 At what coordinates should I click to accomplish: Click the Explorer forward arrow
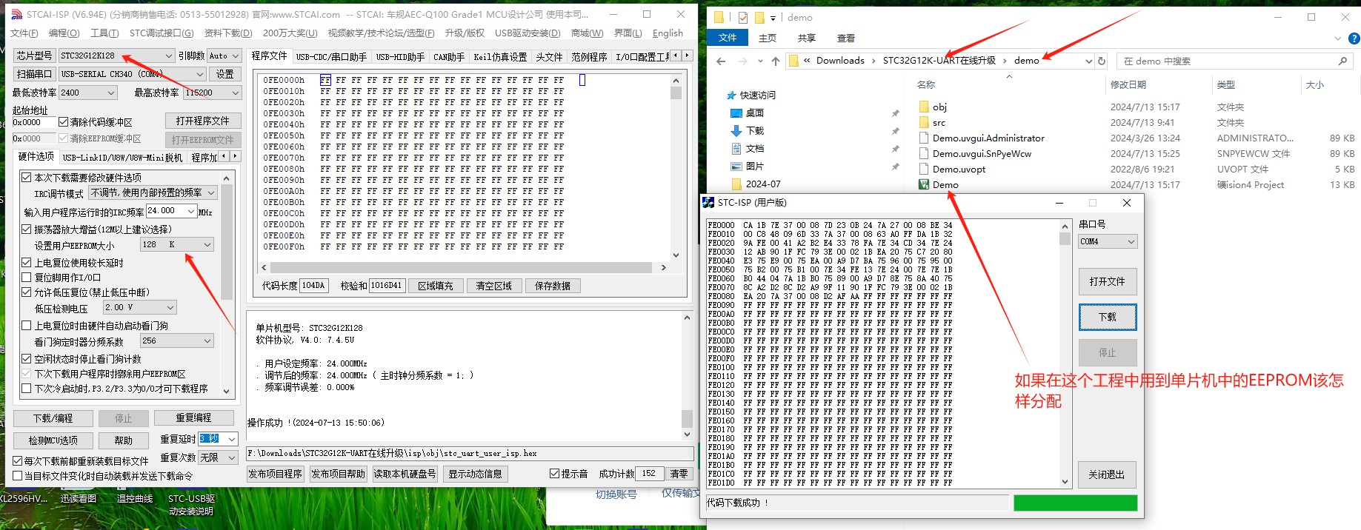742,61
